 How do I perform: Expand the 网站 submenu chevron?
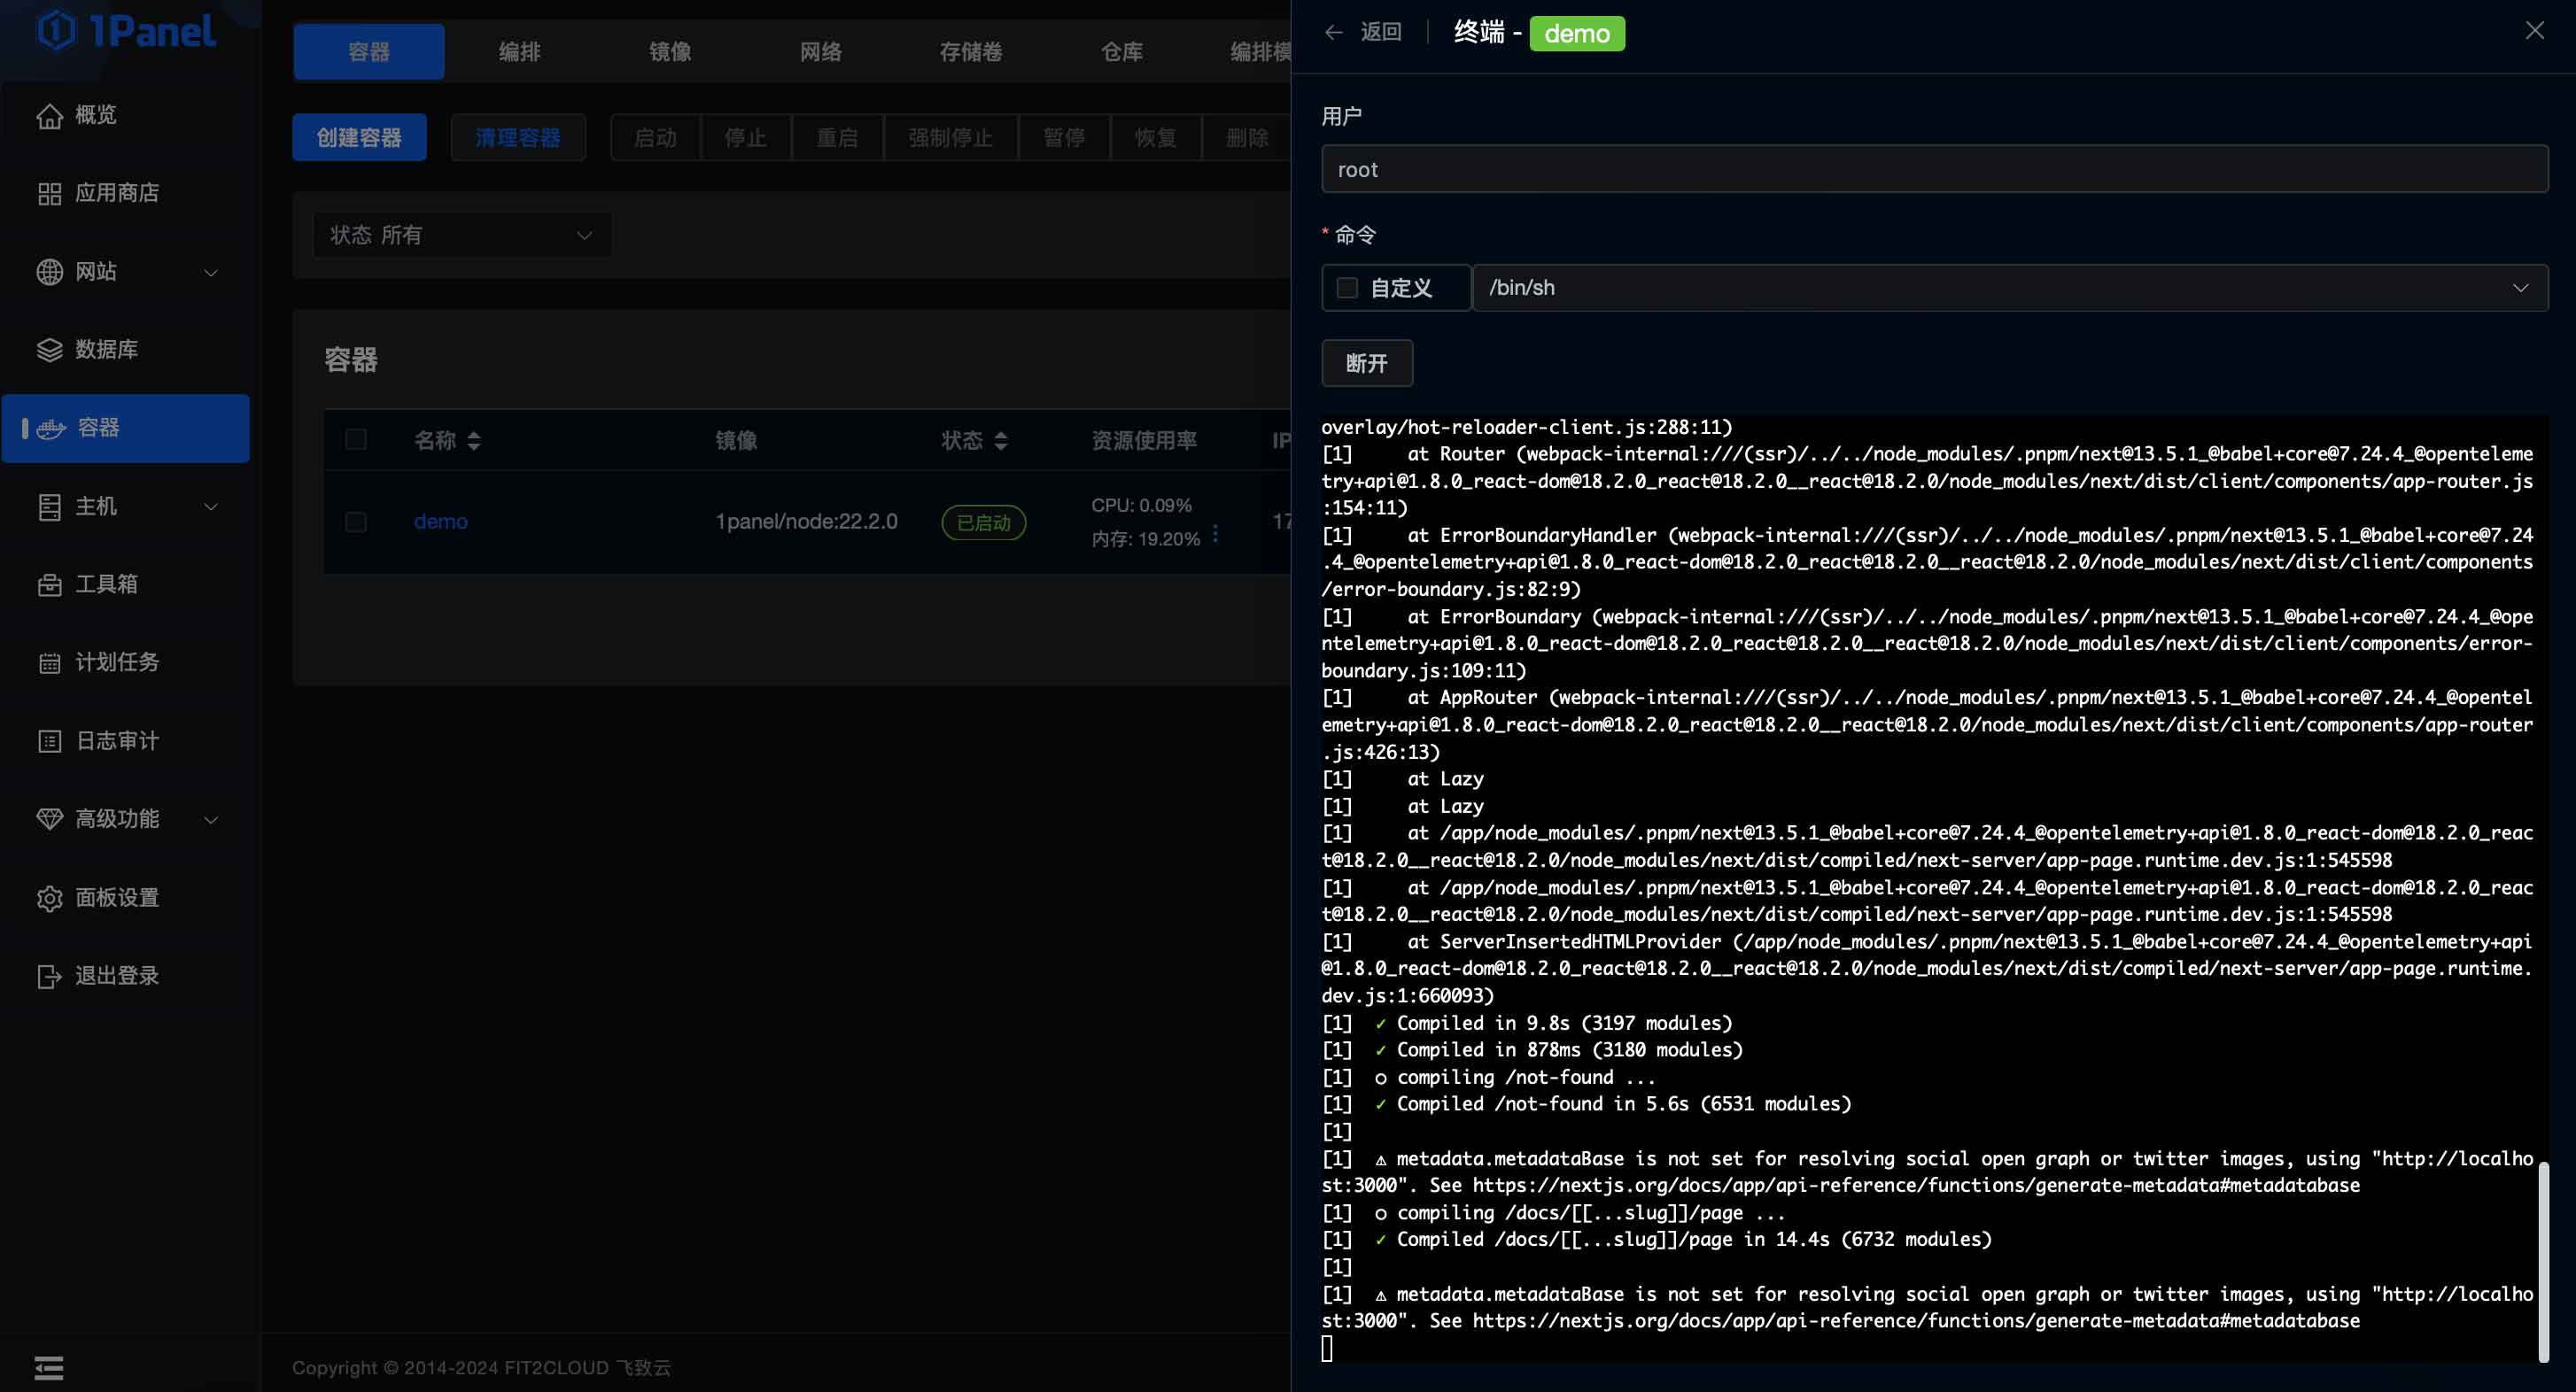coord(211,273)
